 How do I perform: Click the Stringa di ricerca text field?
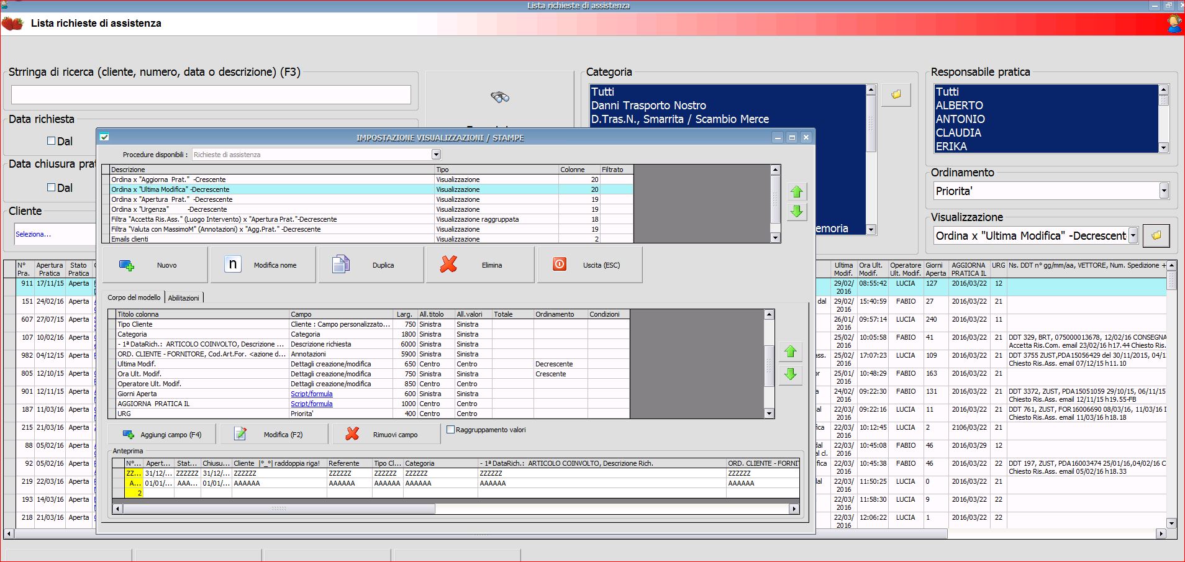pyautogui.click(x=211, y=95)
